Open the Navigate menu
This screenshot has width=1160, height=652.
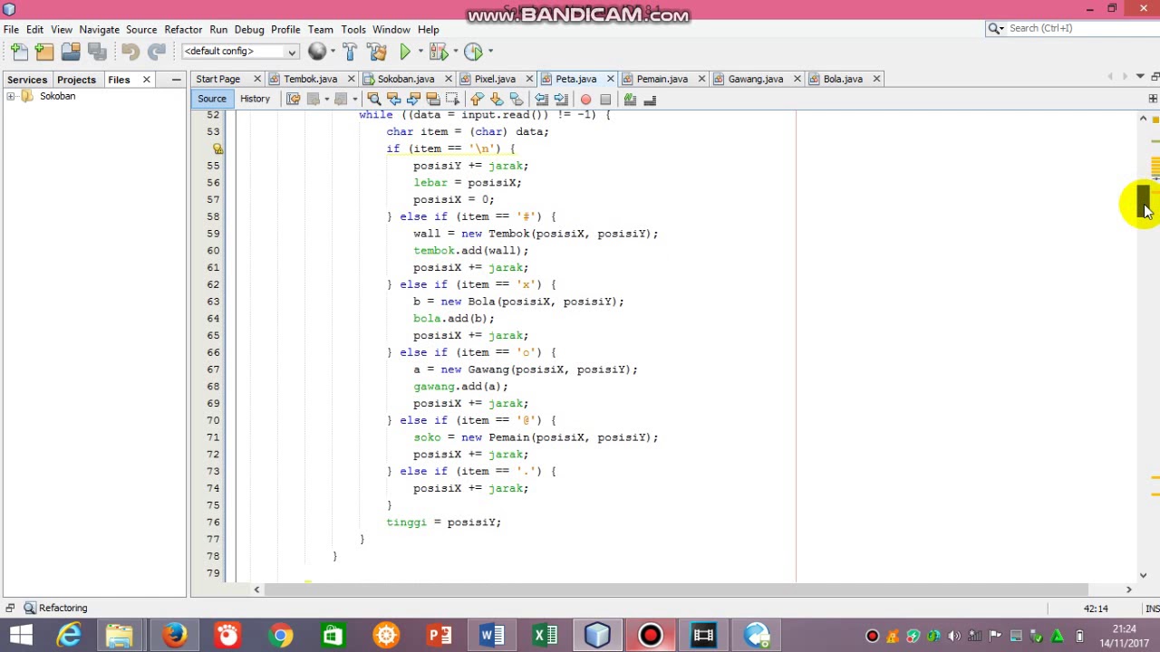(100, 29)
